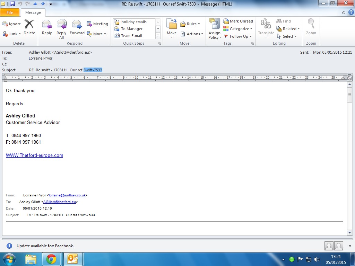Expand the Quick Steps gallery
The image size is (355, 266).
pos(158,36)
